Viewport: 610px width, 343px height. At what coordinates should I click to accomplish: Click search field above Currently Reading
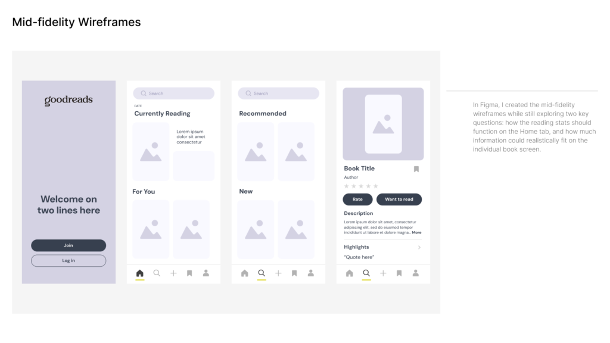(173, 93)
